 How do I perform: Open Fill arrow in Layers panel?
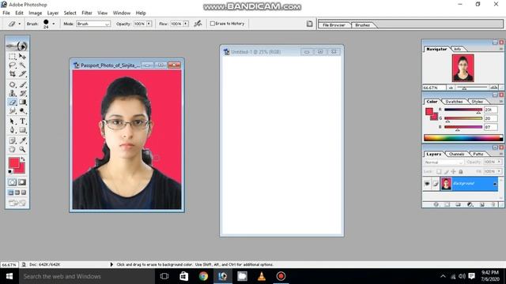pos(500,172)
